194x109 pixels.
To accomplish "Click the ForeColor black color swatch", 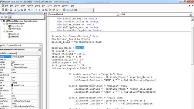I will 12,85.
